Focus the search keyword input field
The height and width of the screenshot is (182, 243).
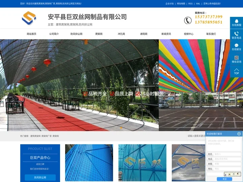click(196, 136)
